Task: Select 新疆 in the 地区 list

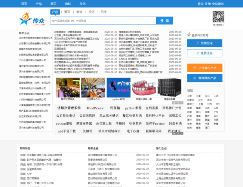Action: 216,124
